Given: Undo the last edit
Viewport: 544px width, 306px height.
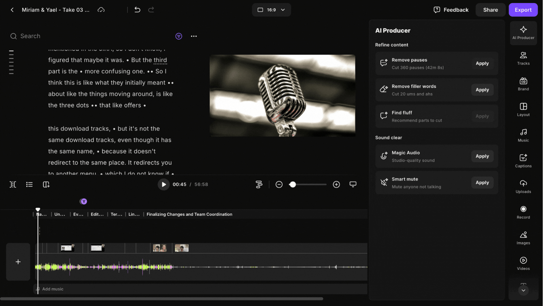Looking at the screenshot, I should [x=137, y=10].
